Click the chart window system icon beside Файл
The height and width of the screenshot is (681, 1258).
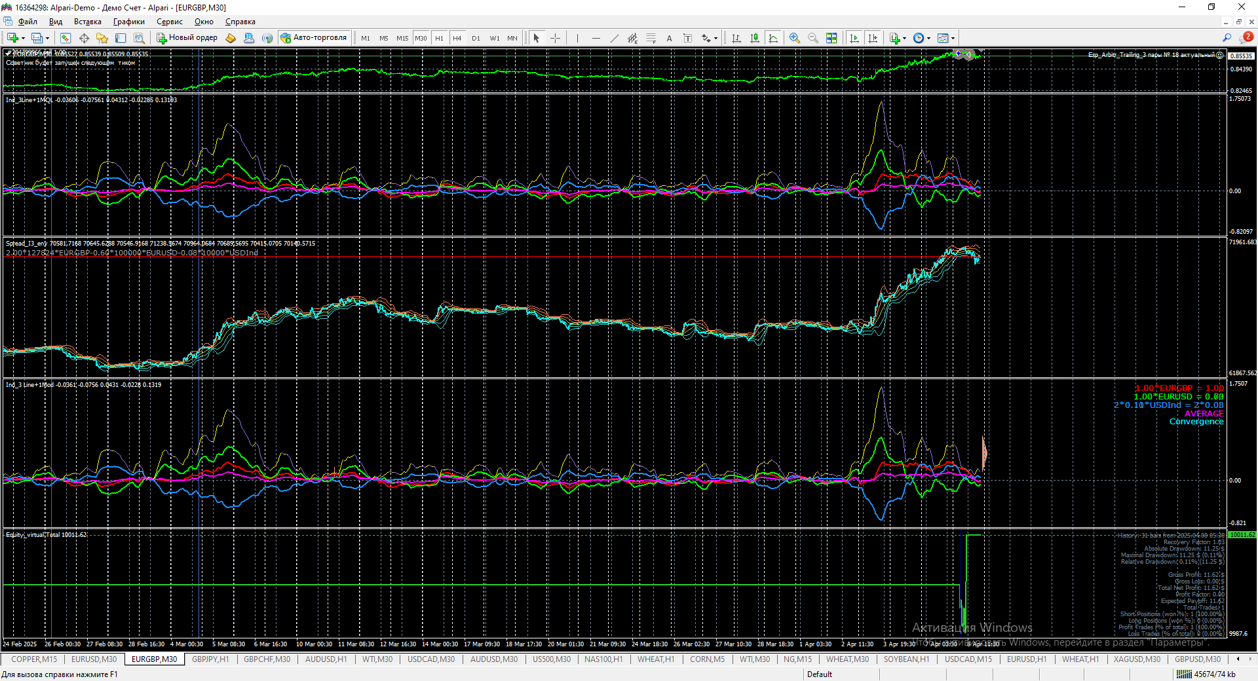8,22
